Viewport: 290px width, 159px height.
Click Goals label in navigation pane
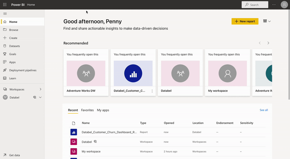(x=13, y=54)
